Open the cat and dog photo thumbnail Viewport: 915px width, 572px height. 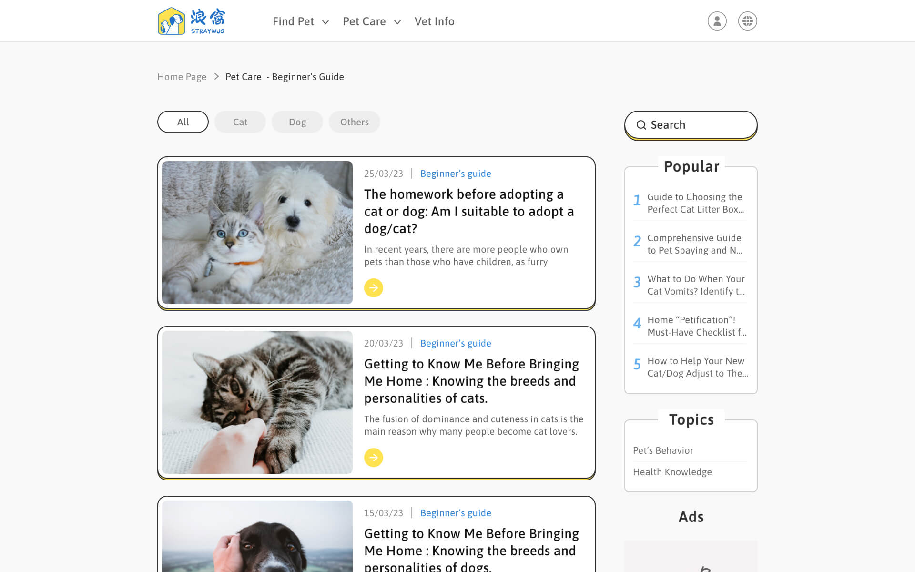click(x=257, y=233)
